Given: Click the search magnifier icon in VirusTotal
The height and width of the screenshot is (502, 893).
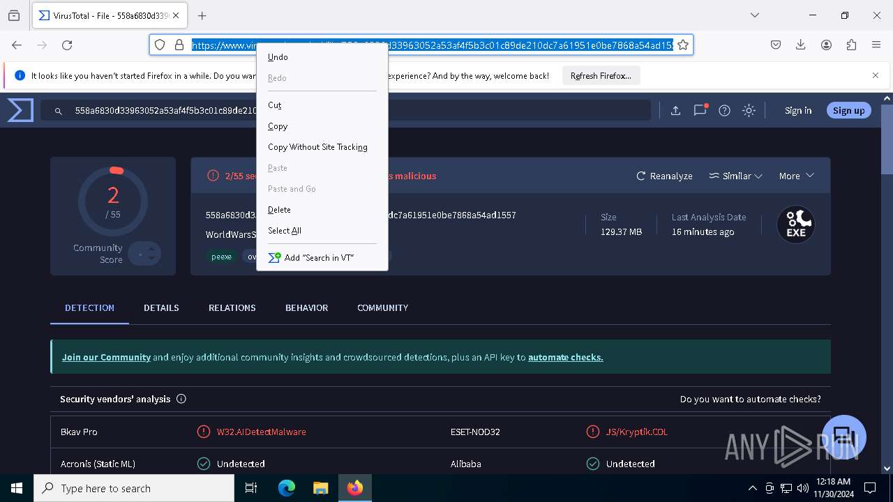Looking at the screenshot, I should click(59, 111).
